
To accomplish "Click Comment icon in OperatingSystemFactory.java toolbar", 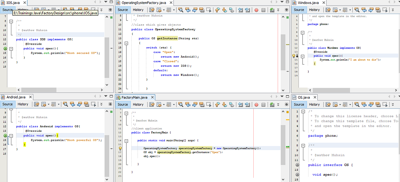I will pyautogui.click(x=272, y=10).
